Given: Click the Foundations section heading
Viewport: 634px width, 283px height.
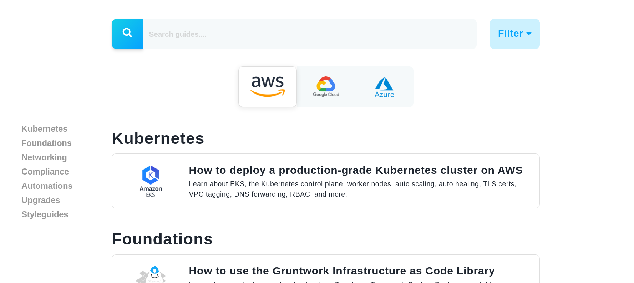Looking at the screenshot, I should (162, 239).
